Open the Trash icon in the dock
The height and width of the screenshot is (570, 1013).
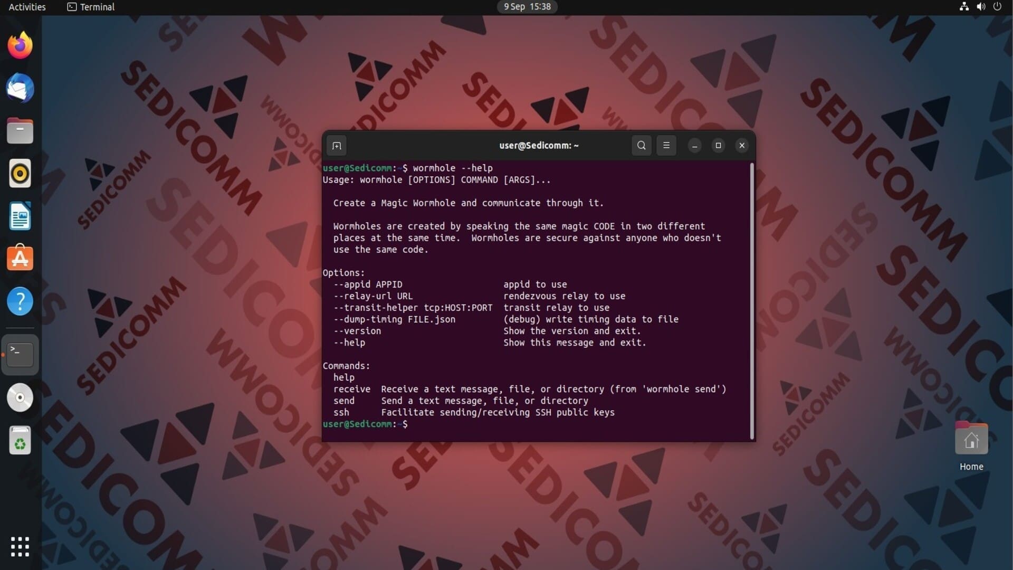(20, 440)
